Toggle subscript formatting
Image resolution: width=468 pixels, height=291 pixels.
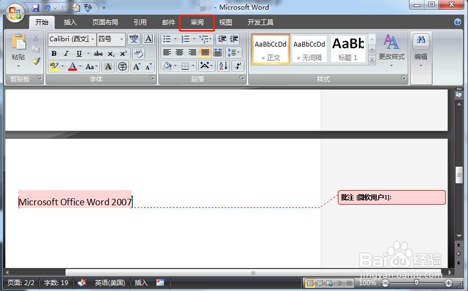tap(111, 54)
